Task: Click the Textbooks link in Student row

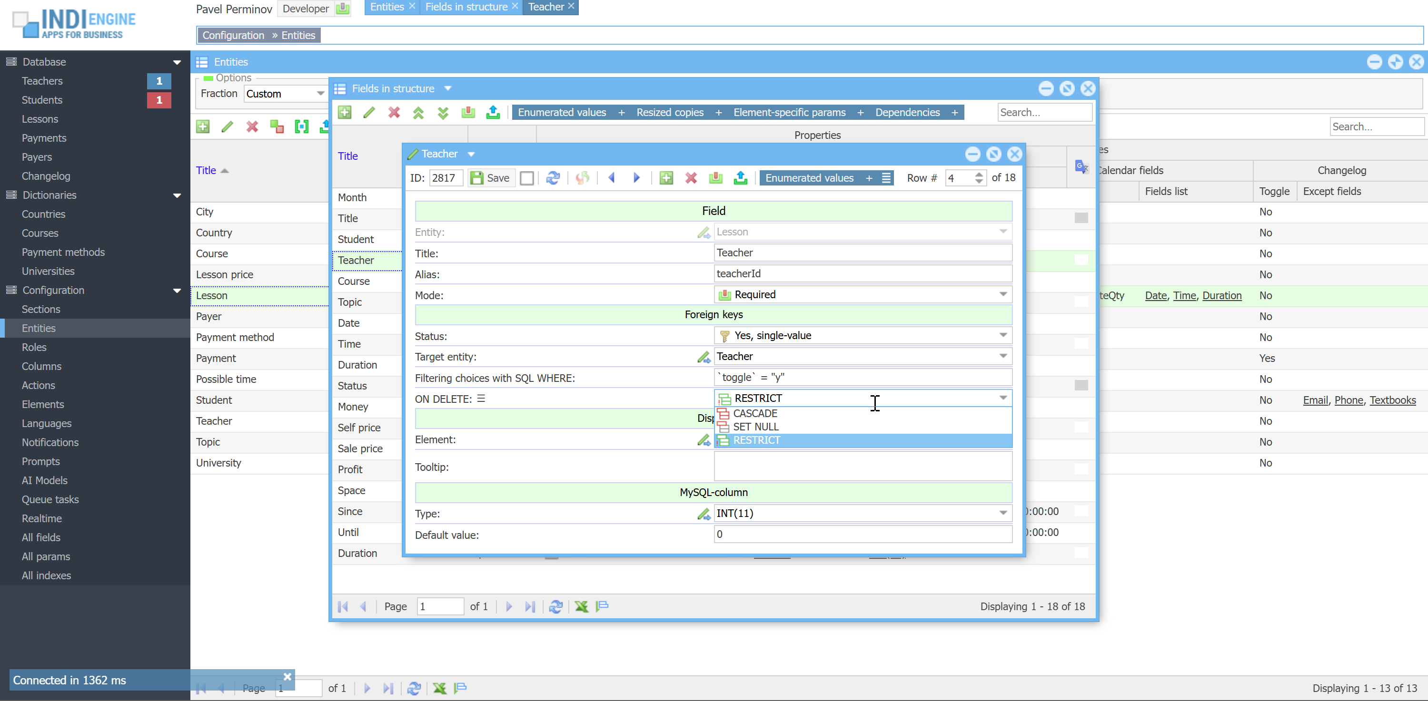Action: [1392, 400]
